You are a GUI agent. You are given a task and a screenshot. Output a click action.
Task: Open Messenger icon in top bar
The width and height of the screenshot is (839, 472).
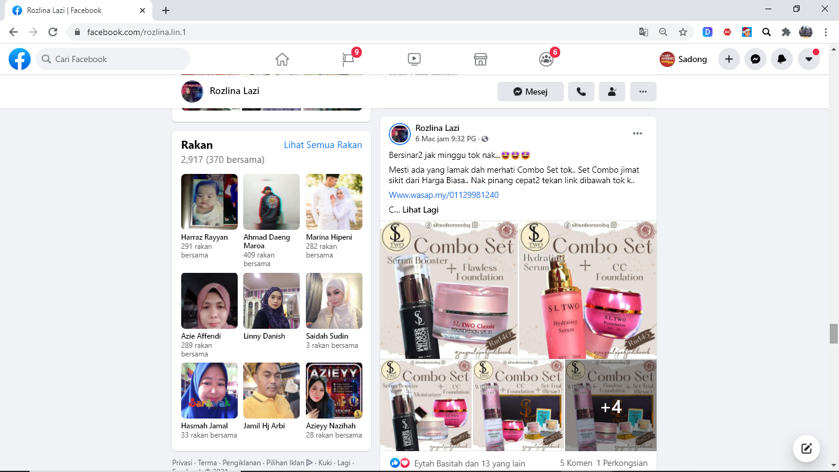click(755, 59)
